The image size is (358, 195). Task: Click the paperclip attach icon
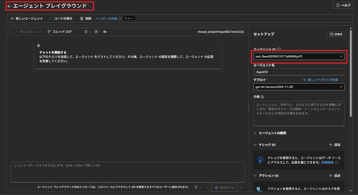pyautogui.click(x=196, y=188)
